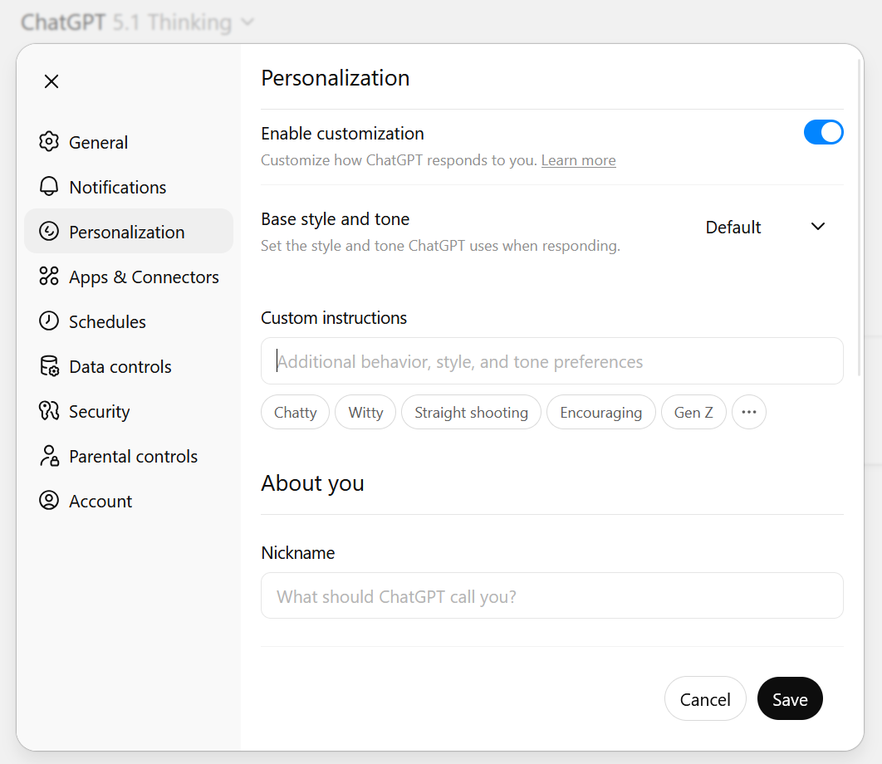Open the Learn more link
This screenshot has height=764, width=882.
578,160
